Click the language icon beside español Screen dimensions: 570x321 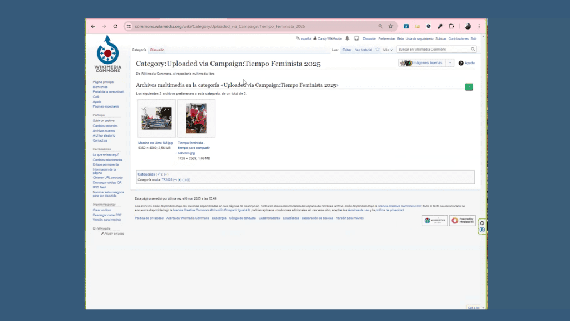298,38
